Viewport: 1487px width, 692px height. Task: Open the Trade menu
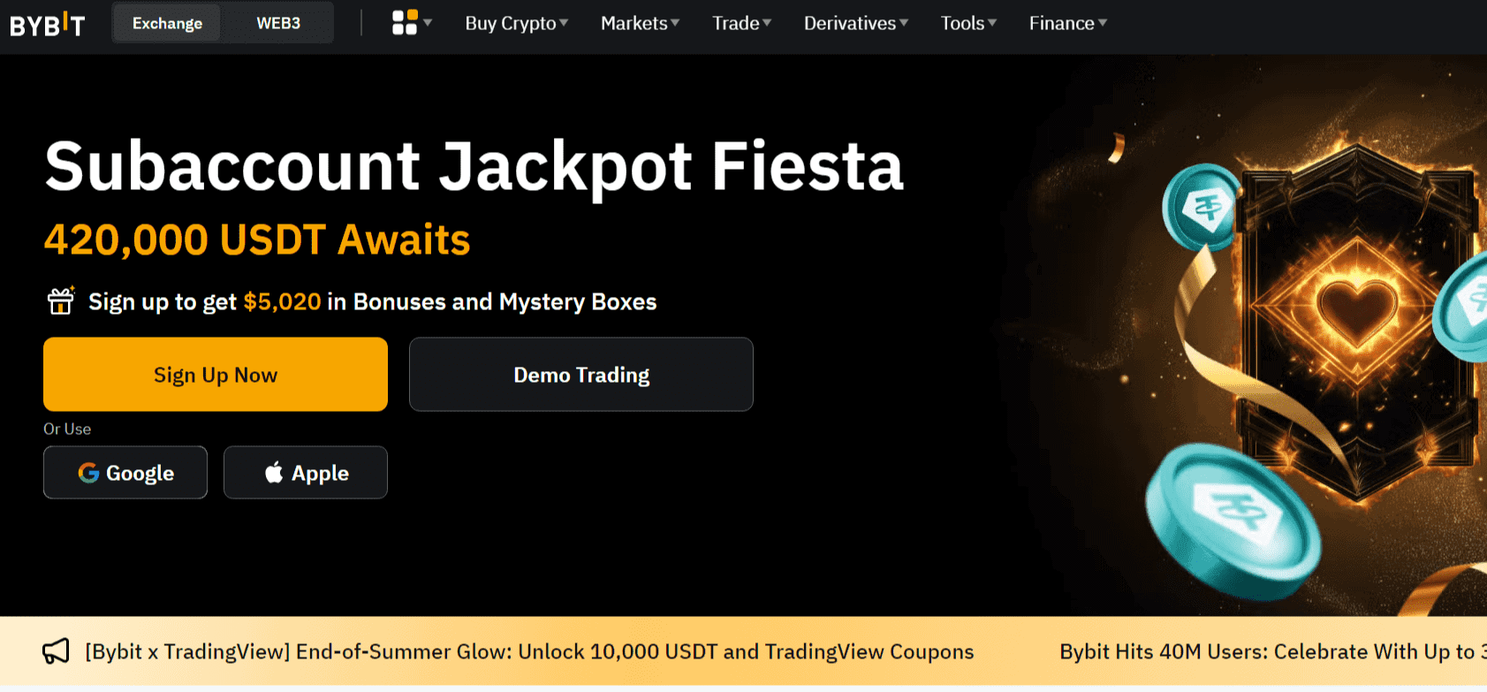740,23
